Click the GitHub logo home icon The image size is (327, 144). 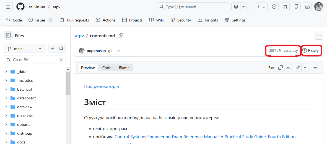click(x=20, y=7)
